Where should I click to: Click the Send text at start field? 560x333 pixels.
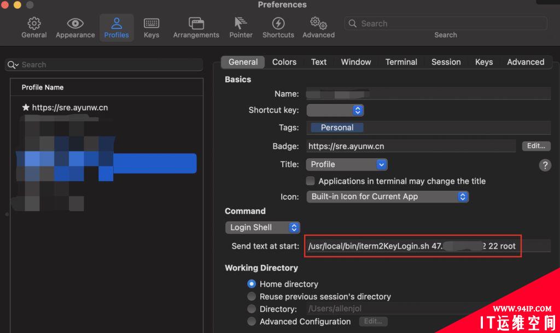(x=428, y=246)
